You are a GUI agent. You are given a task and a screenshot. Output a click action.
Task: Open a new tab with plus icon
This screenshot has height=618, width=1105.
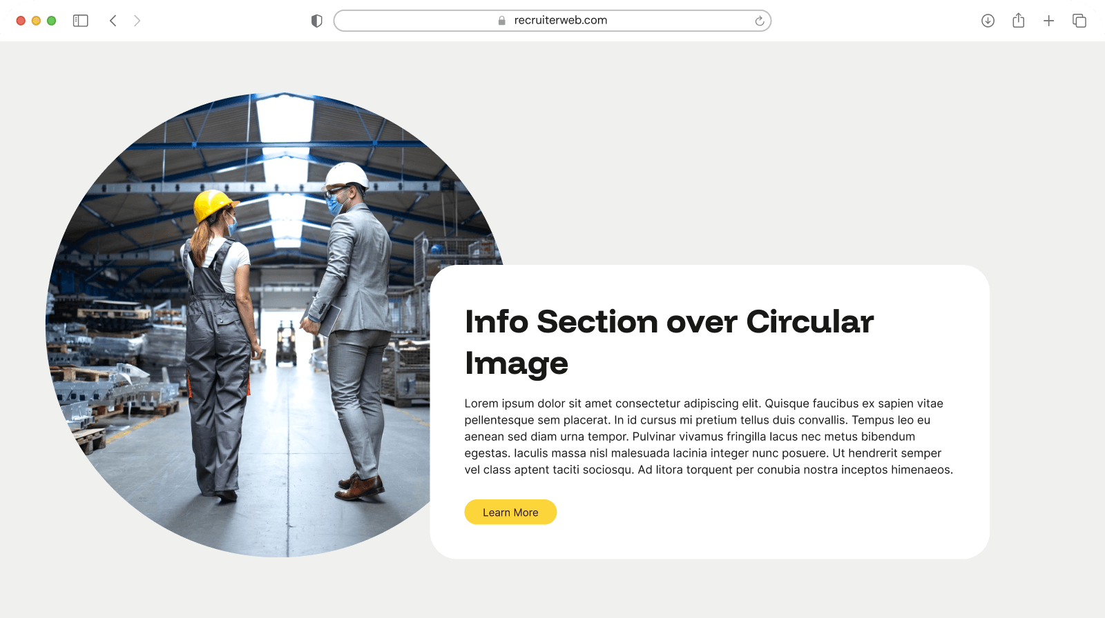tap(1049, 21)
